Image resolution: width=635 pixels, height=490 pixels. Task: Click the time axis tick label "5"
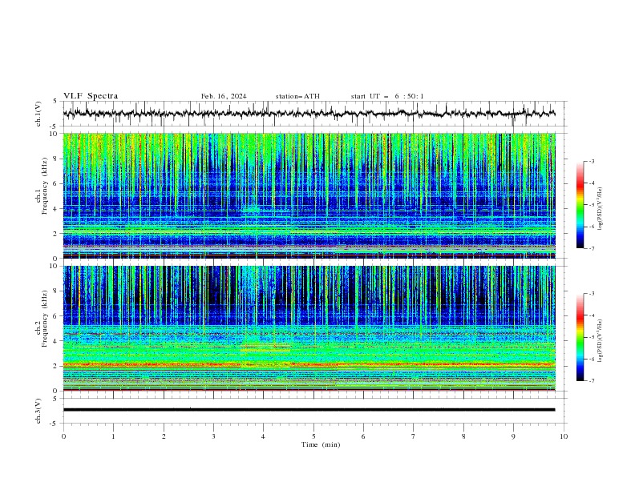pos(313,436)
